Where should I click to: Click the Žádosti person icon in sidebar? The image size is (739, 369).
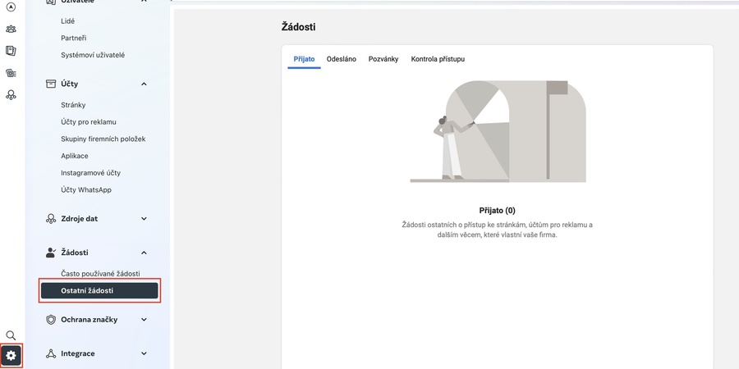click(x=50, y=253)
